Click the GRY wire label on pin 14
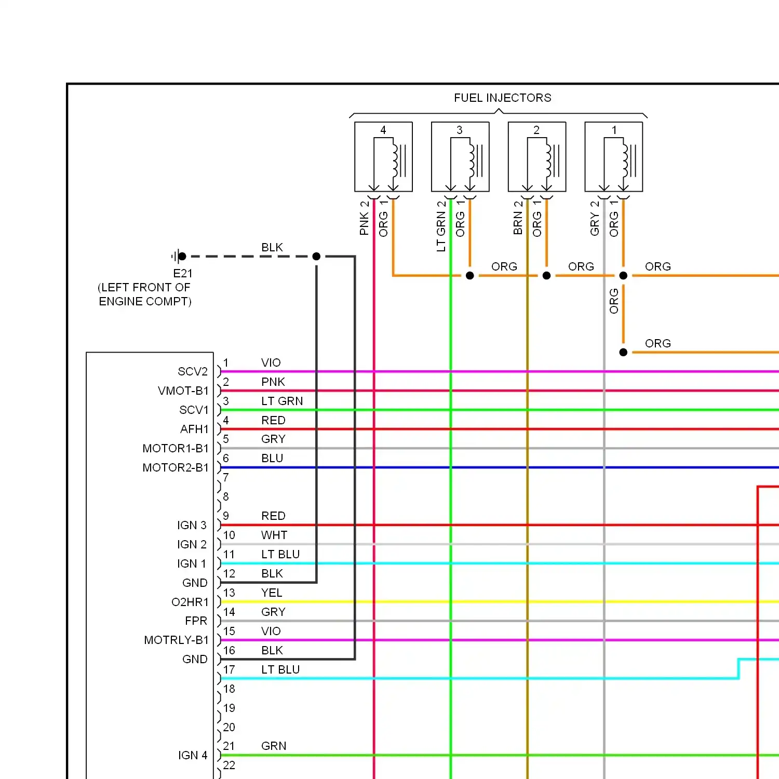The image size is (779, 779). coord(273,612)
